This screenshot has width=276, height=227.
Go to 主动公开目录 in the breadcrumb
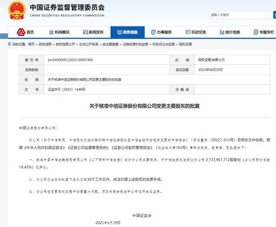click(89, 44)
